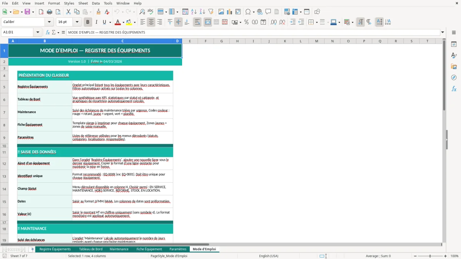Image resolution: width=461 pixels, height=259 pixels.
Task: Toggle Underline formatting
Action: tap(104, 22)
